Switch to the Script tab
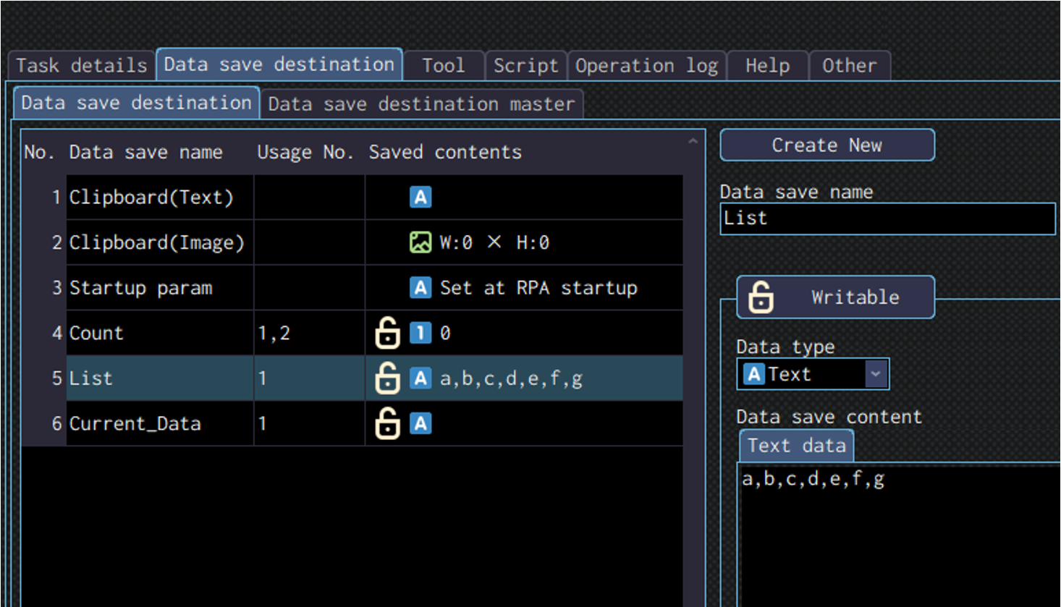The width and height of the screenshot is (1061, 607). point(525,66)
